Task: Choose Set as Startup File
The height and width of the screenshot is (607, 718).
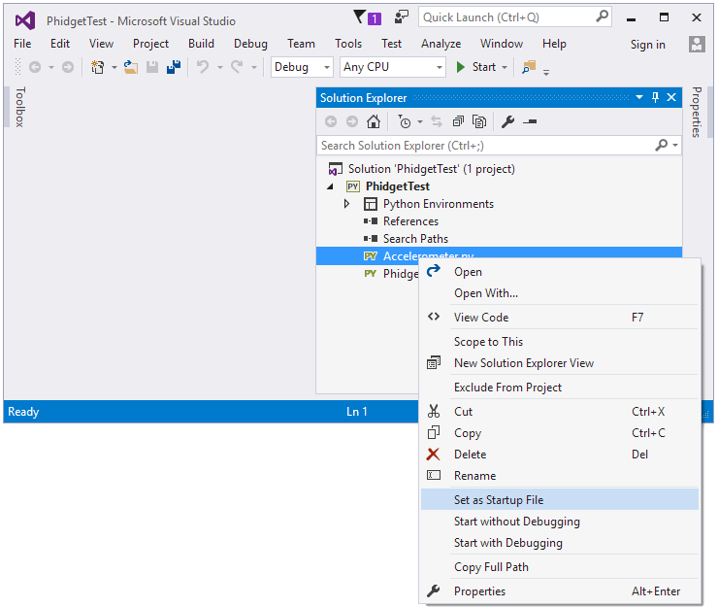Action: pos(560,500)
